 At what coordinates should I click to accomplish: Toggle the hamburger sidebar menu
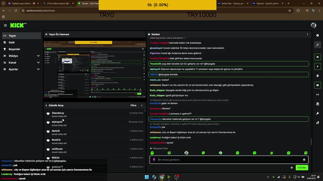(5, 25)
